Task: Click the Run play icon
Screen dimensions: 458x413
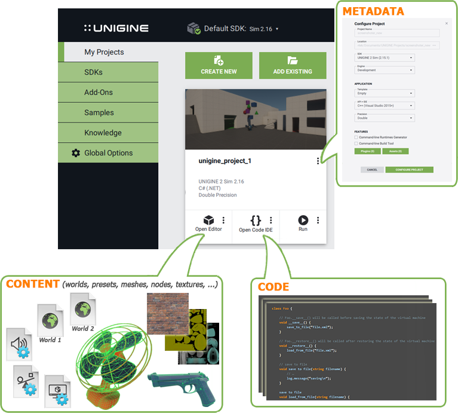Action: coord(303,220)
